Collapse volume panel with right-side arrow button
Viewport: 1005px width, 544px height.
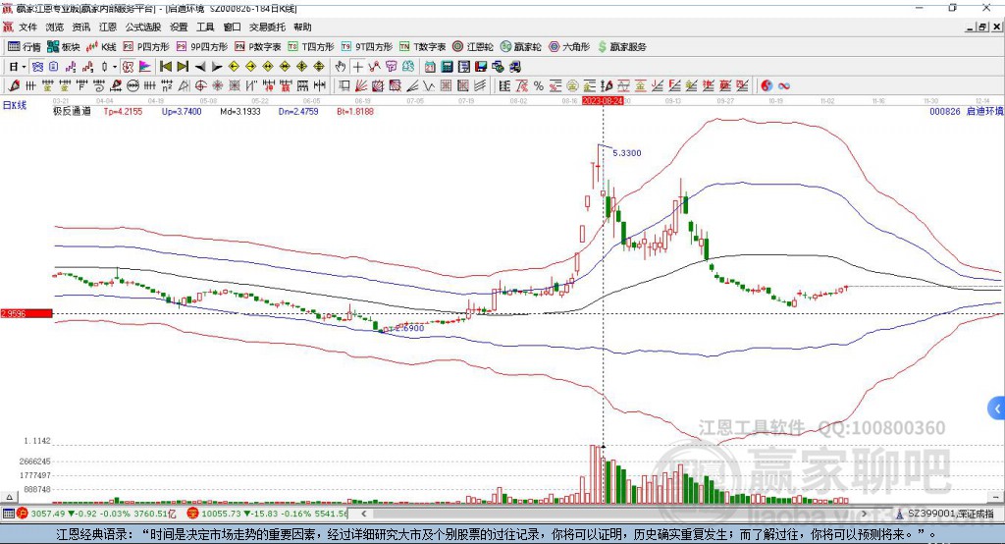point(996,497)
